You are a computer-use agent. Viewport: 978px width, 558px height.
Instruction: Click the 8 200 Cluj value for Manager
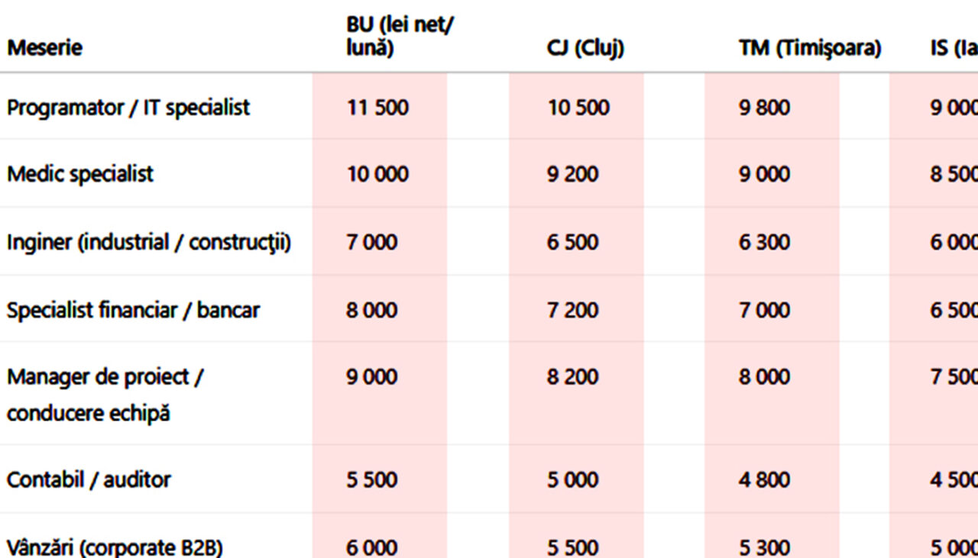tap(573, 377)
